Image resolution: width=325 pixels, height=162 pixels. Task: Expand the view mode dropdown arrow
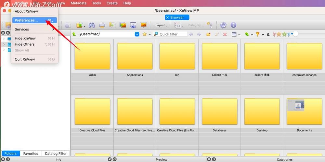[x=240, y=35]
